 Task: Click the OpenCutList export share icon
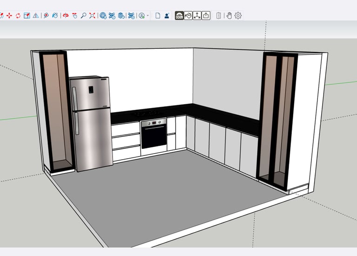[x=206, y=15]
